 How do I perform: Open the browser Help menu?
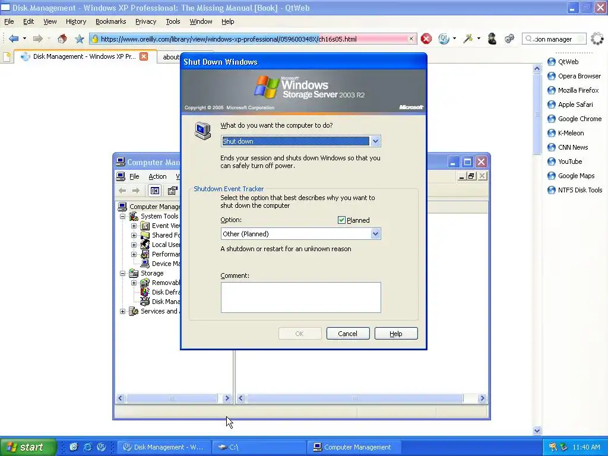click(228, 22)
